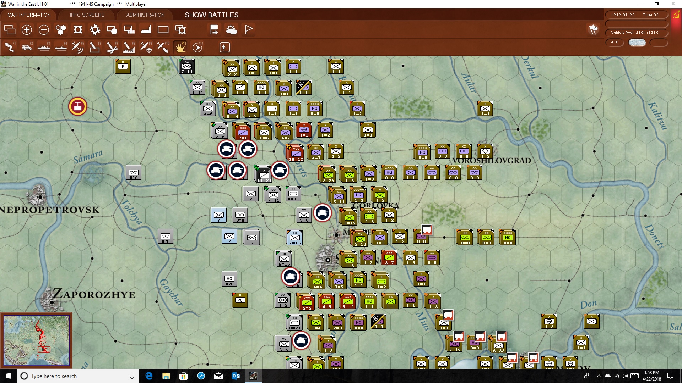The height and width of the screenshot is (383, 682).
Task: Select F6 bomb unit mode icon
Action: click(x=95, y=47)
